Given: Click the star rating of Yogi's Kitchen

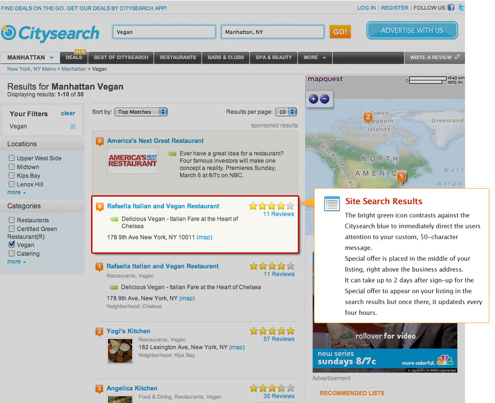Looking at the screenshot, I should [272, 331].
